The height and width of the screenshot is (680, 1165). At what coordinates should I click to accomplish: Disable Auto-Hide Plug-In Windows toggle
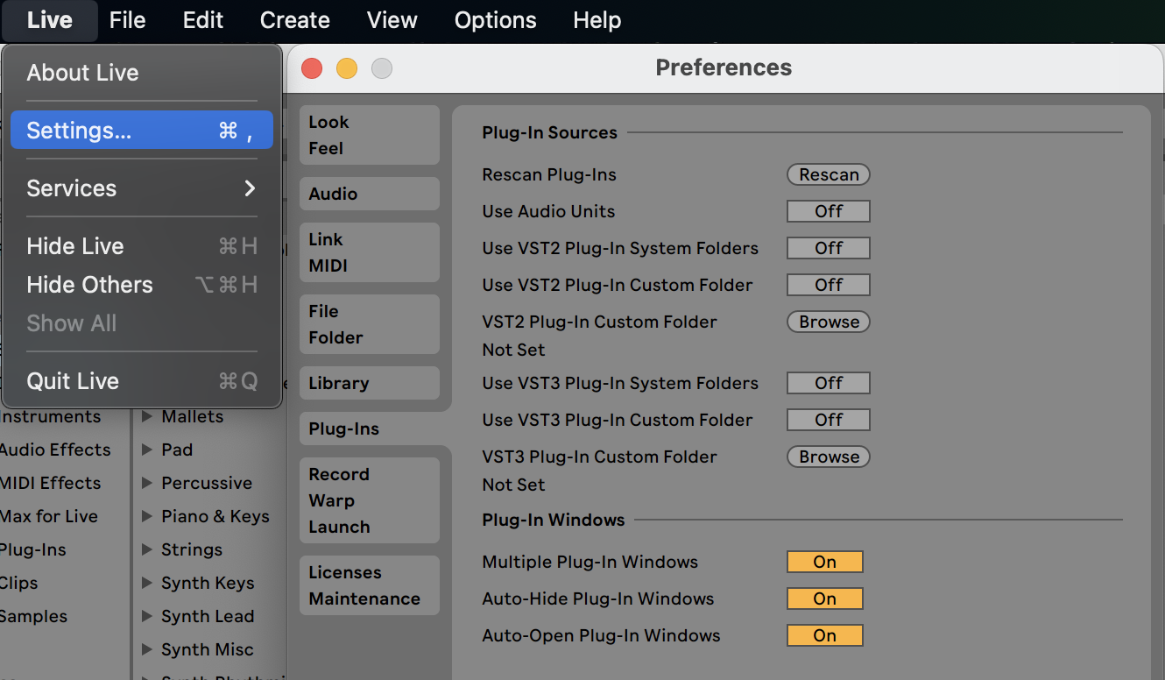(824, 599)
